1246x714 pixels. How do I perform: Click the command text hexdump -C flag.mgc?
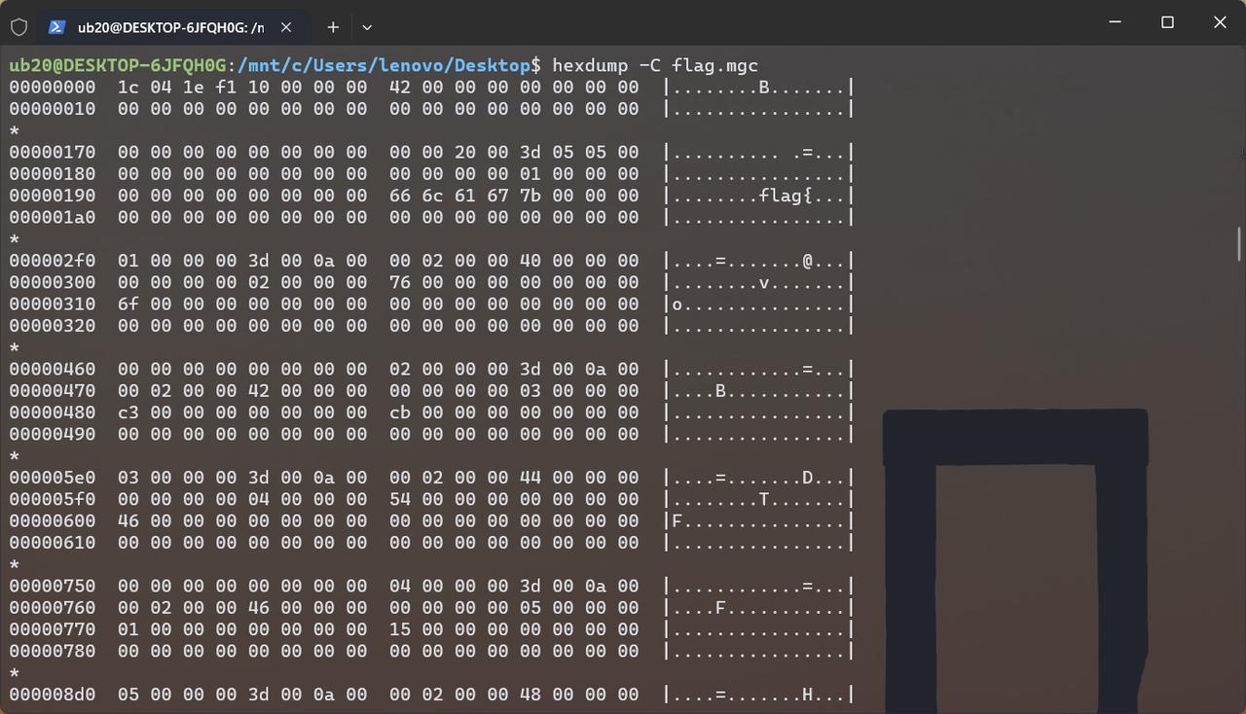coord(655,65)
